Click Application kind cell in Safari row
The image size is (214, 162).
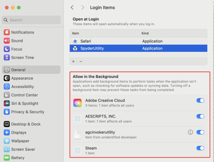pos(152,41)
